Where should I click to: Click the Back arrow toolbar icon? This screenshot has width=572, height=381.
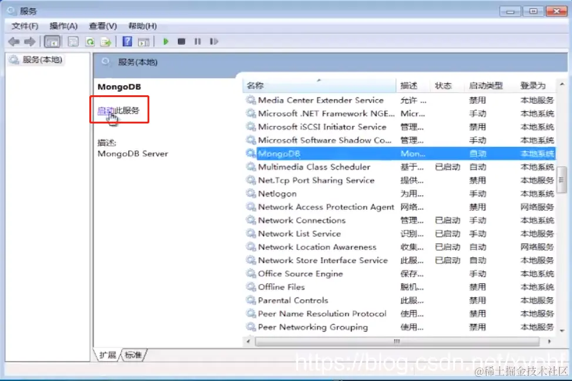tap(14, 42)
